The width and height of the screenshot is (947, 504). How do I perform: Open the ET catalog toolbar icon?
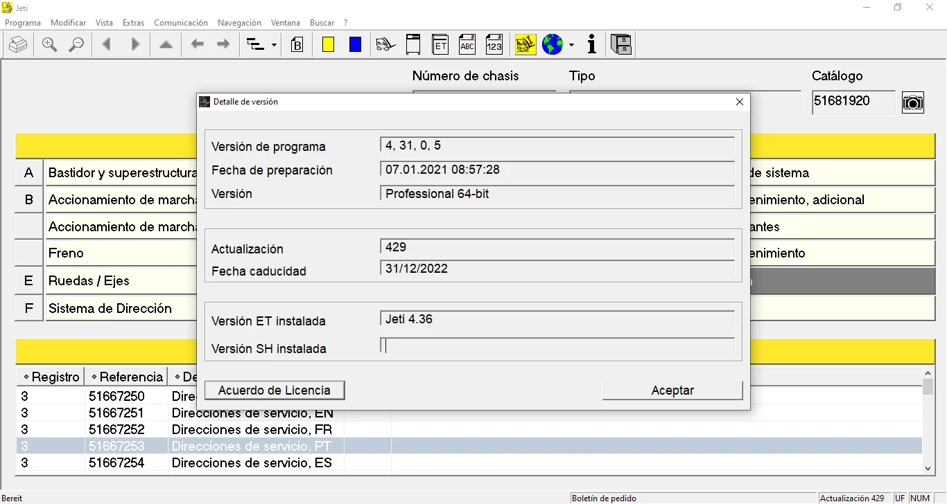(440, 45)
